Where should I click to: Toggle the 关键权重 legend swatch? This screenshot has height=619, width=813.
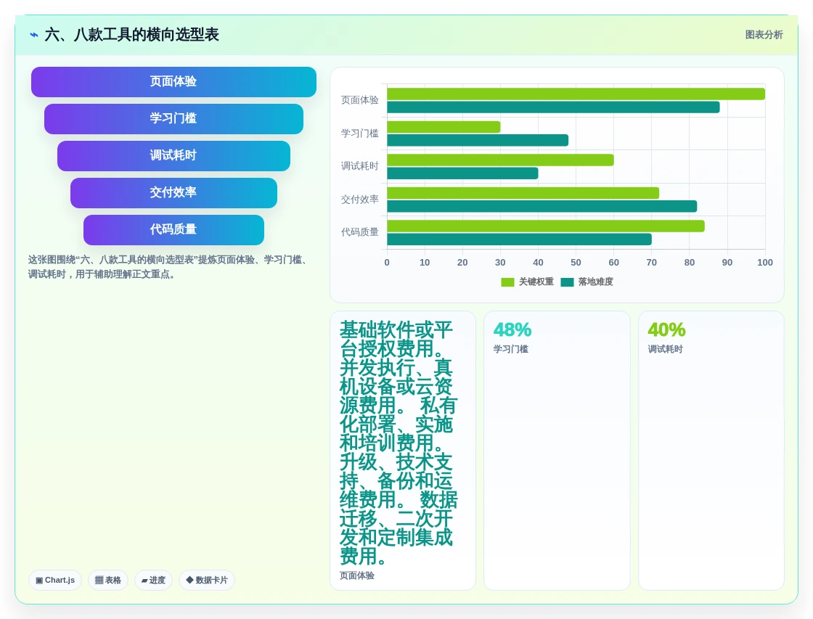point(507,282)
